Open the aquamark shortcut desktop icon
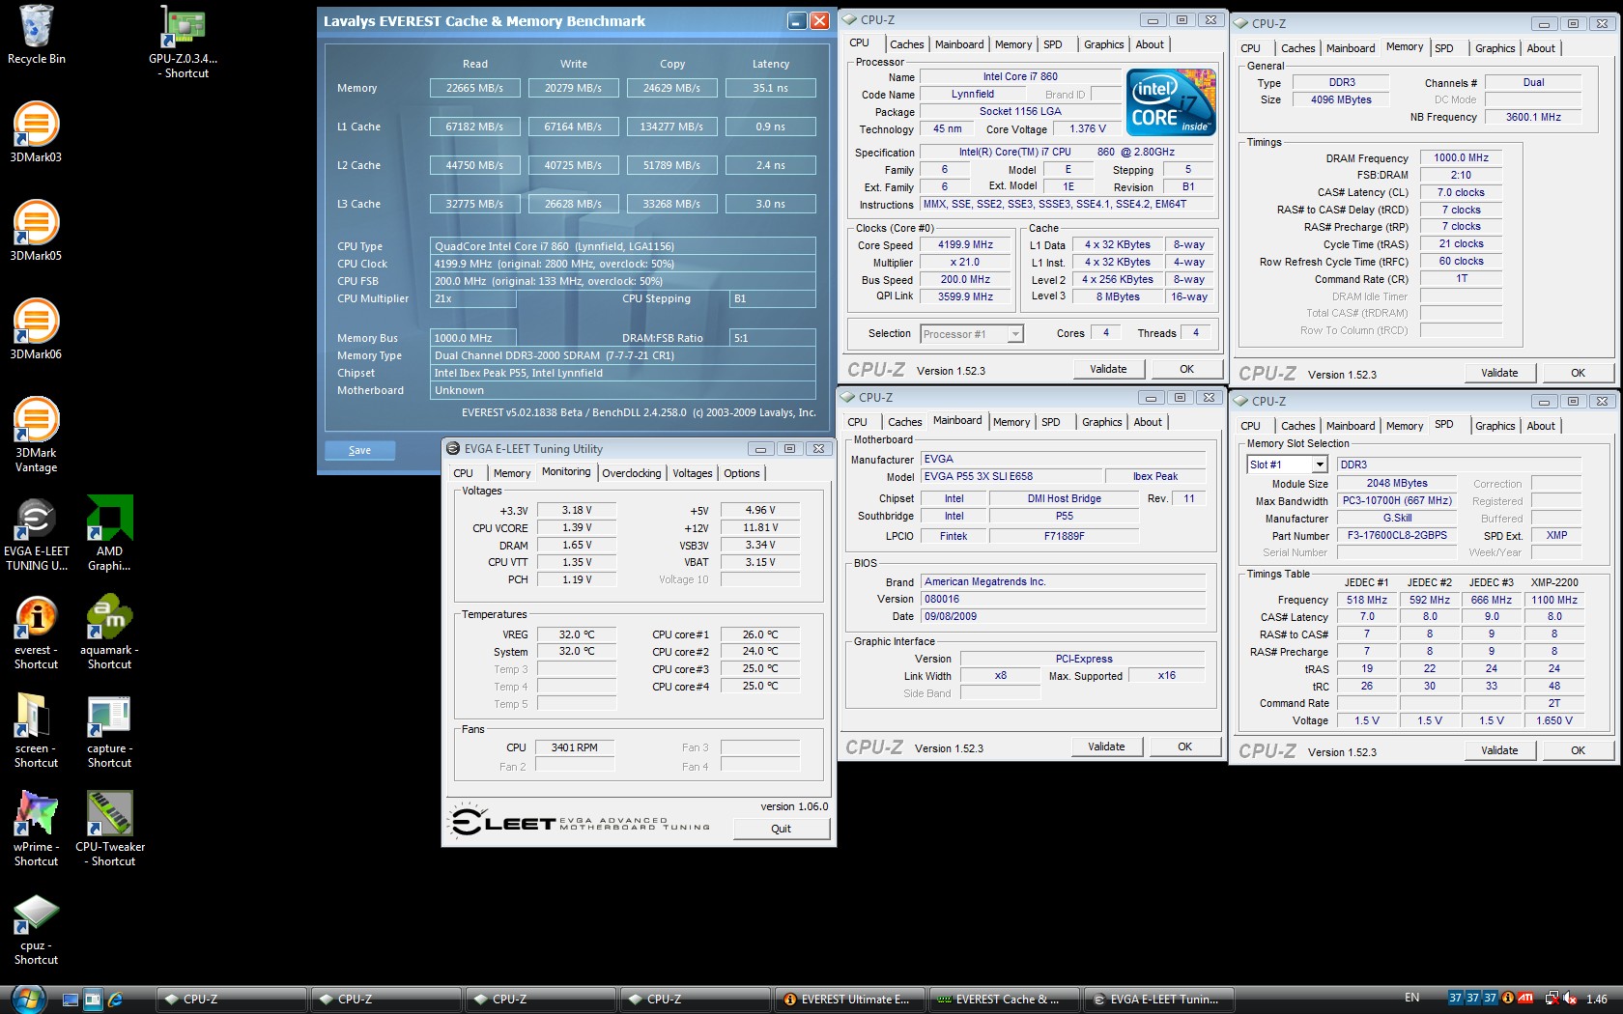The height and width of the screenshot is (1014, 1623). tap(109, 633)
